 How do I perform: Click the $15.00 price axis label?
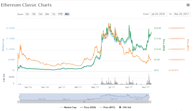[157, 39]
